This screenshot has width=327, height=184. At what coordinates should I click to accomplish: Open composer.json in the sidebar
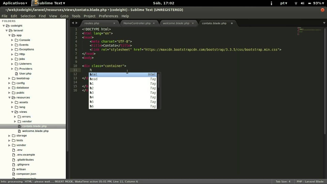click(x=26, y=174)
